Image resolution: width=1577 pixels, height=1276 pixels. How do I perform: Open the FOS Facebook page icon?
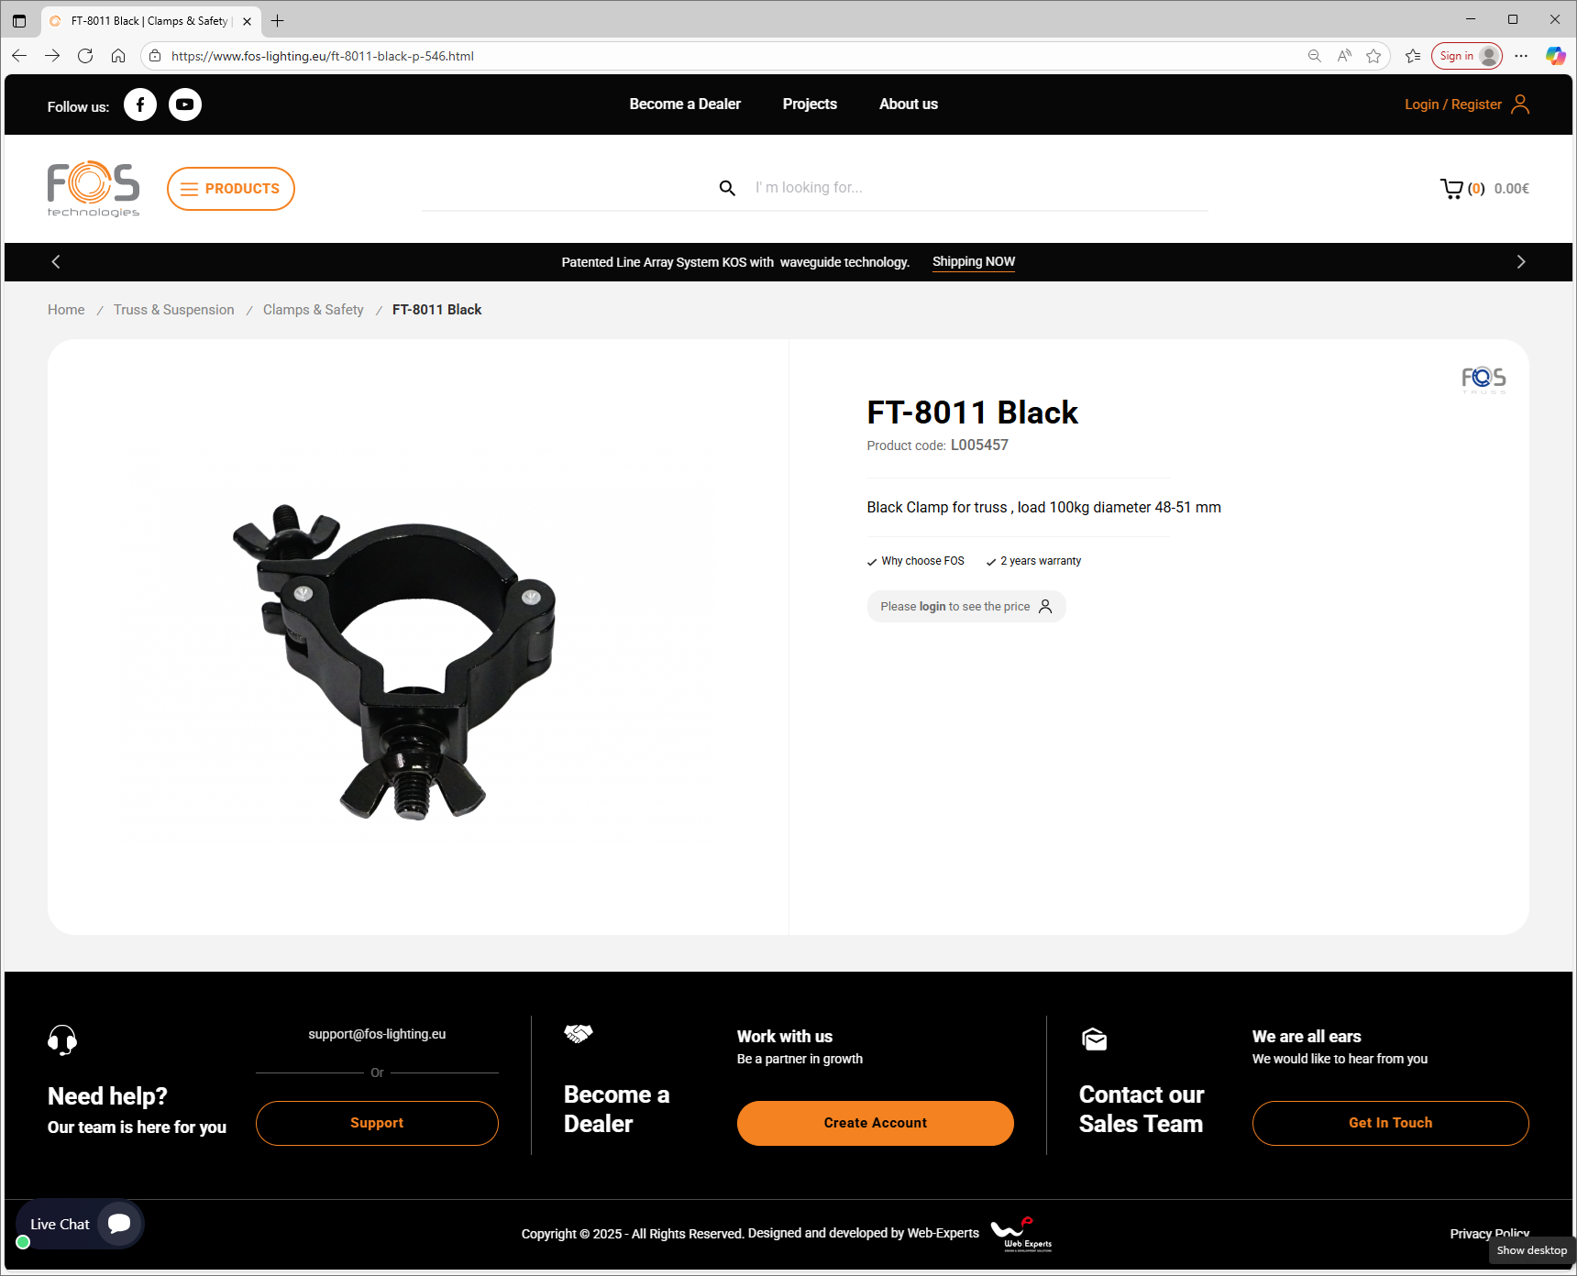tap(140, 104)
